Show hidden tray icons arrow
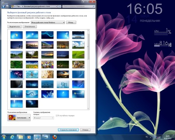This screenshot has width=175, height=140. click(150, 137)
